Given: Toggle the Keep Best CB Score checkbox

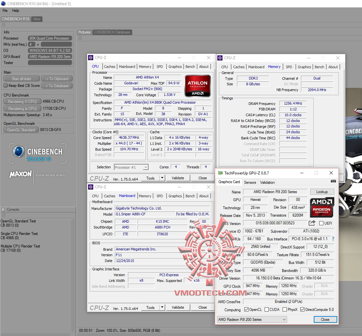Looking at the screenshot, I should (6, 86).
